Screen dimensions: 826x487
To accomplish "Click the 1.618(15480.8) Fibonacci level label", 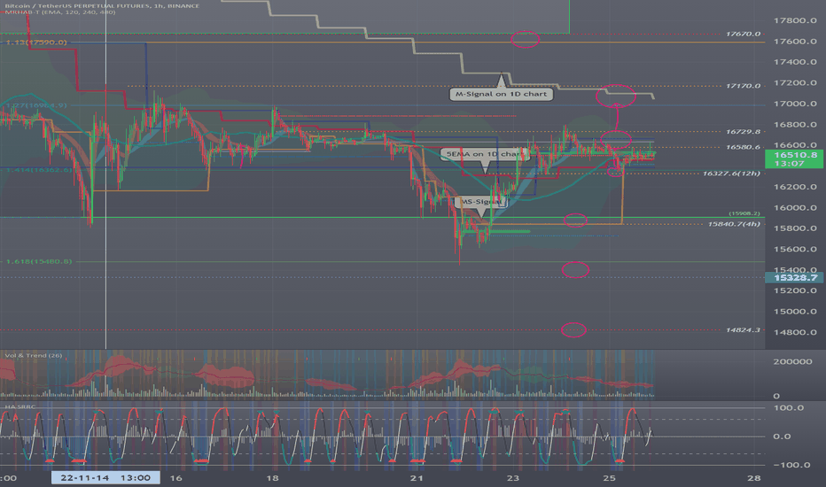I will (39, 261).
